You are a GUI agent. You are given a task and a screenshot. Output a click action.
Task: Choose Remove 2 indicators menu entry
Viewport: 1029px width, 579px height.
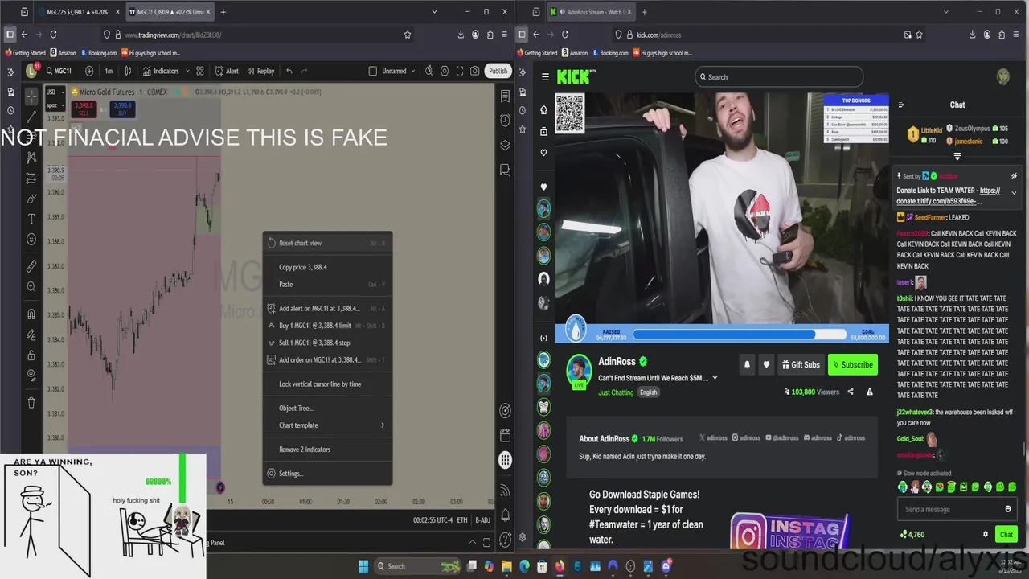pos(327,450)
